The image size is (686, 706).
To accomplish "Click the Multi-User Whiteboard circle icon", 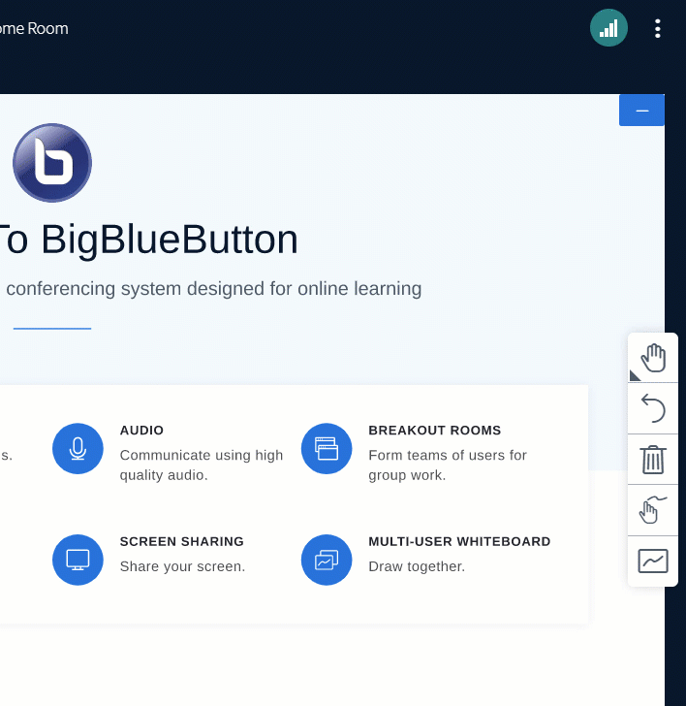I will 327,560.
